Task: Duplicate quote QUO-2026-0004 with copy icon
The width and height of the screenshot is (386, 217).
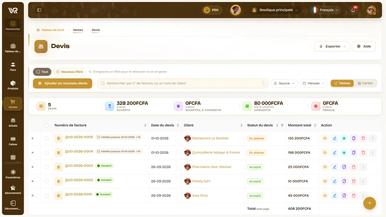Action: coord(353,153)
